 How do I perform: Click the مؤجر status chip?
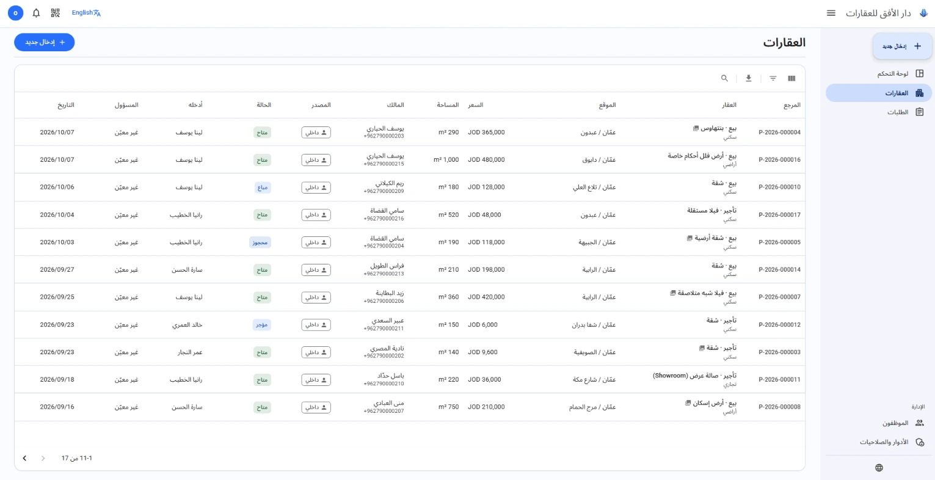pos(262,325)
